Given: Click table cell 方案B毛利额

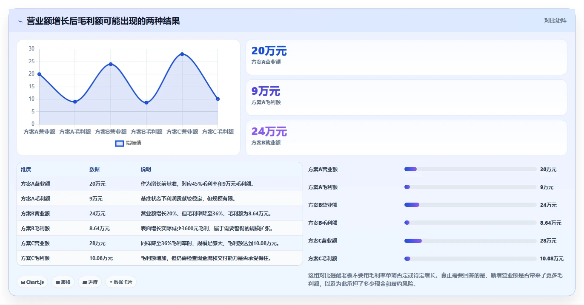Looking at the screenshot, I should [35, 229].
